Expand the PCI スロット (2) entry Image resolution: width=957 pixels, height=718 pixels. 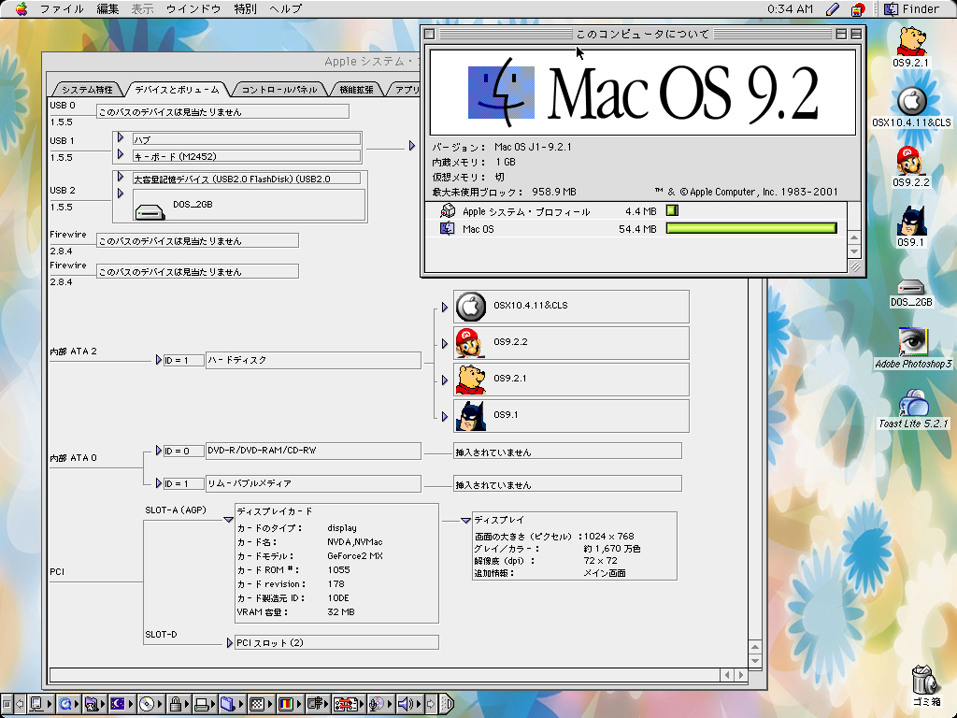(228, 642)
